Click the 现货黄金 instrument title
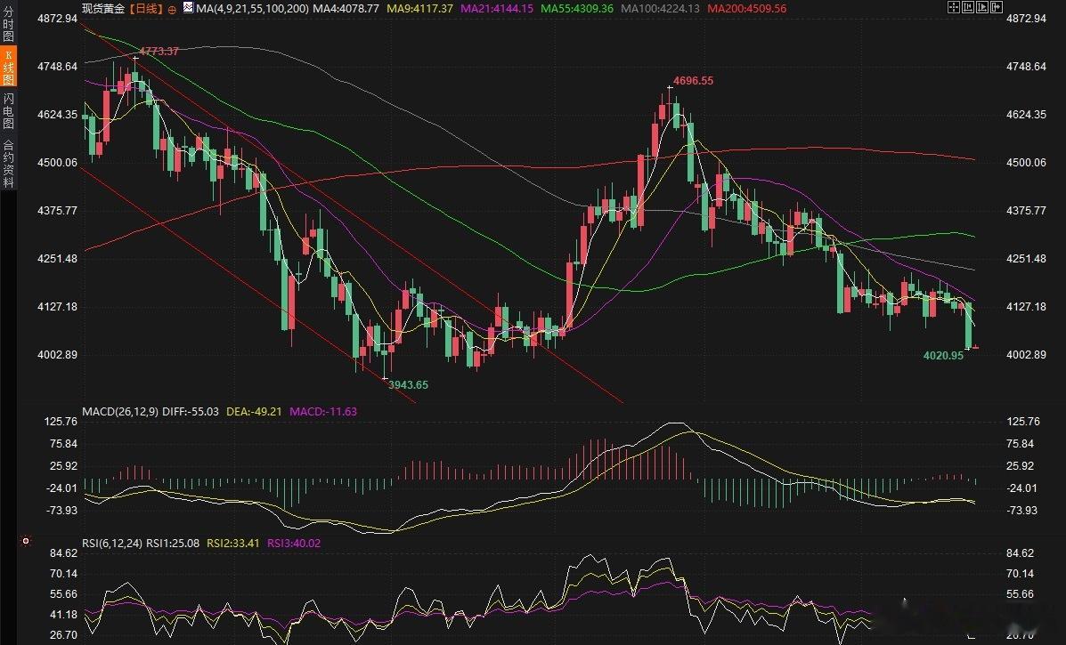 coord(104,9)
